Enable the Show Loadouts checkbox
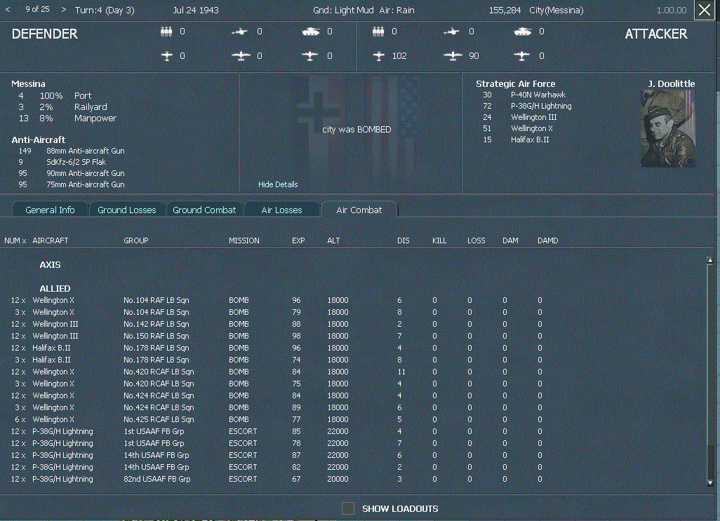720x521 pixels. tap(348, 508)
